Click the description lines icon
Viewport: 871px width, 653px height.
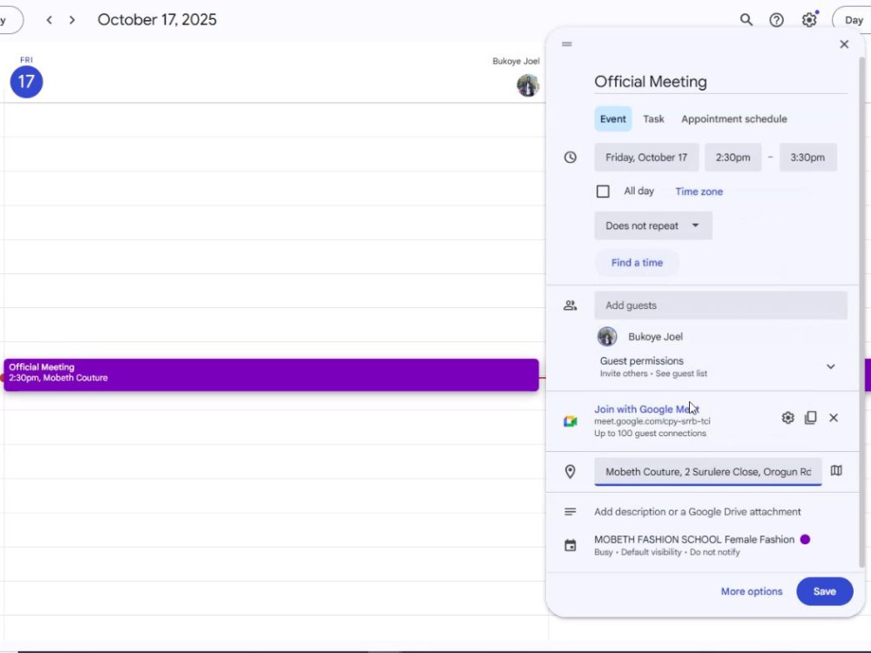(570, 511)
